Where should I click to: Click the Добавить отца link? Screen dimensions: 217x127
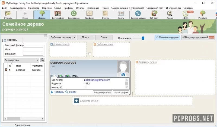coord(61,44)
